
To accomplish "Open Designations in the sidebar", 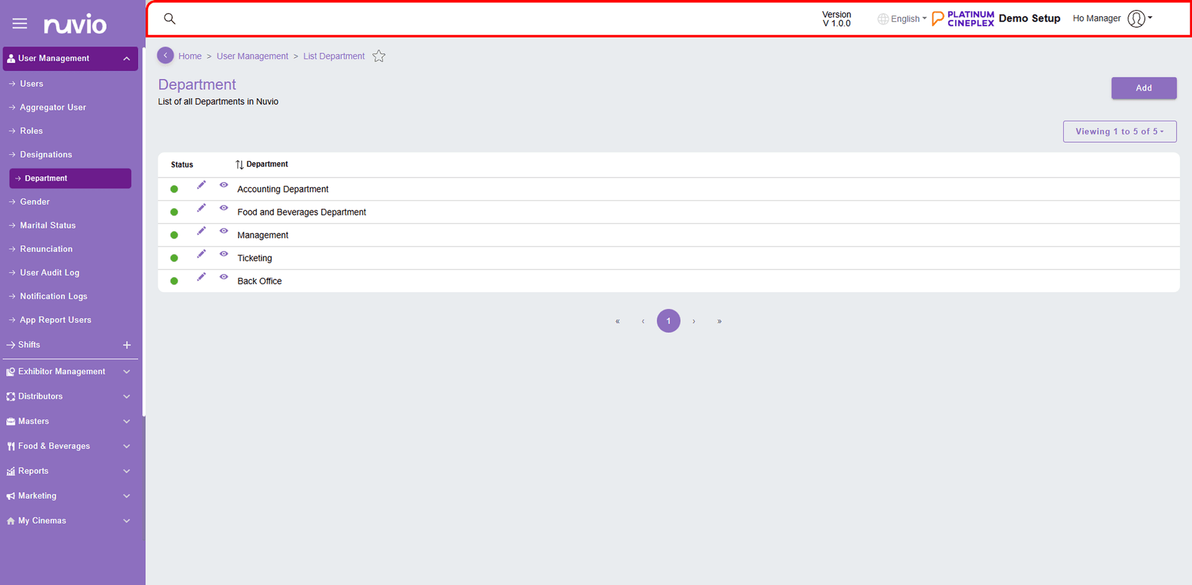I will pos(46,155).
